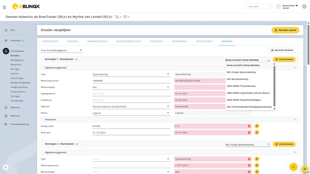Click the Huidig saldo field showing € 6.000

pos(131,126)
